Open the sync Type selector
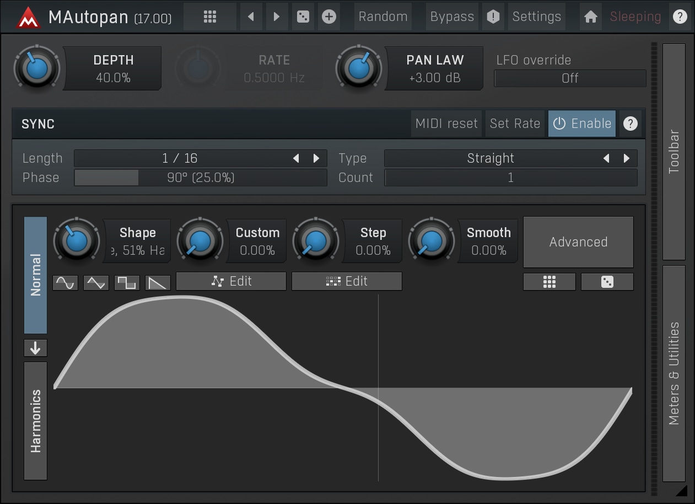The width and height of the screenshot is (695, 504). click(490, 158)
